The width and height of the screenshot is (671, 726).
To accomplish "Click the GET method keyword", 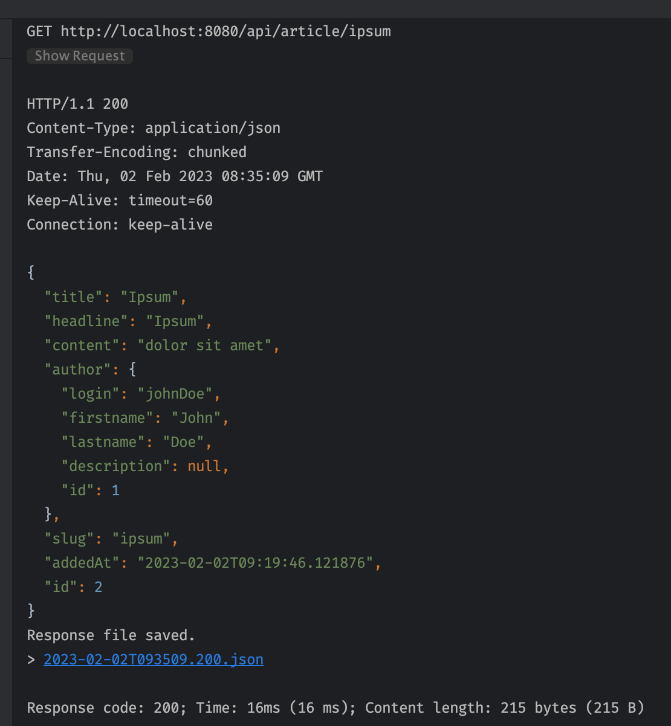I will [38, 31].
